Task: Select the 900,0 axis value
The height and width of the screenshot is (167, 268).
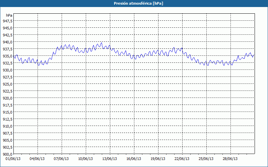Action: pyautogui.click(x=7, y=154)
